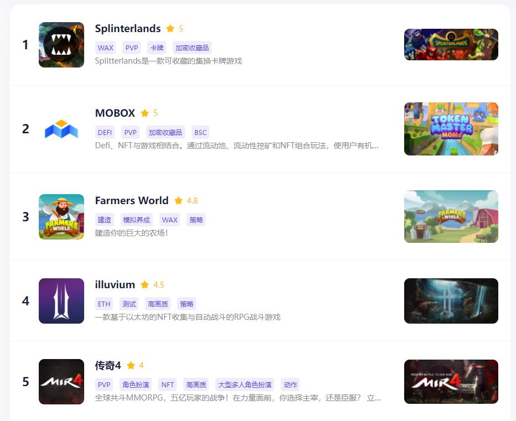Select the 高画质 tag under illuvium

coord(158,304)
